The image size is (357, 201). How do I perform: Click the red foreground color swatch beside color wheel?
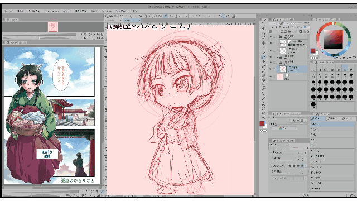pos(313,51)
